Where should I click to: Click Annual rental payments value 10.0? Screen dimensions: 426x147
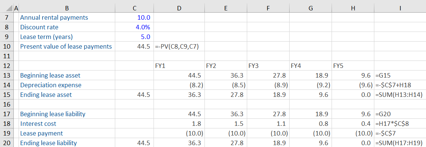click(134, 17)
